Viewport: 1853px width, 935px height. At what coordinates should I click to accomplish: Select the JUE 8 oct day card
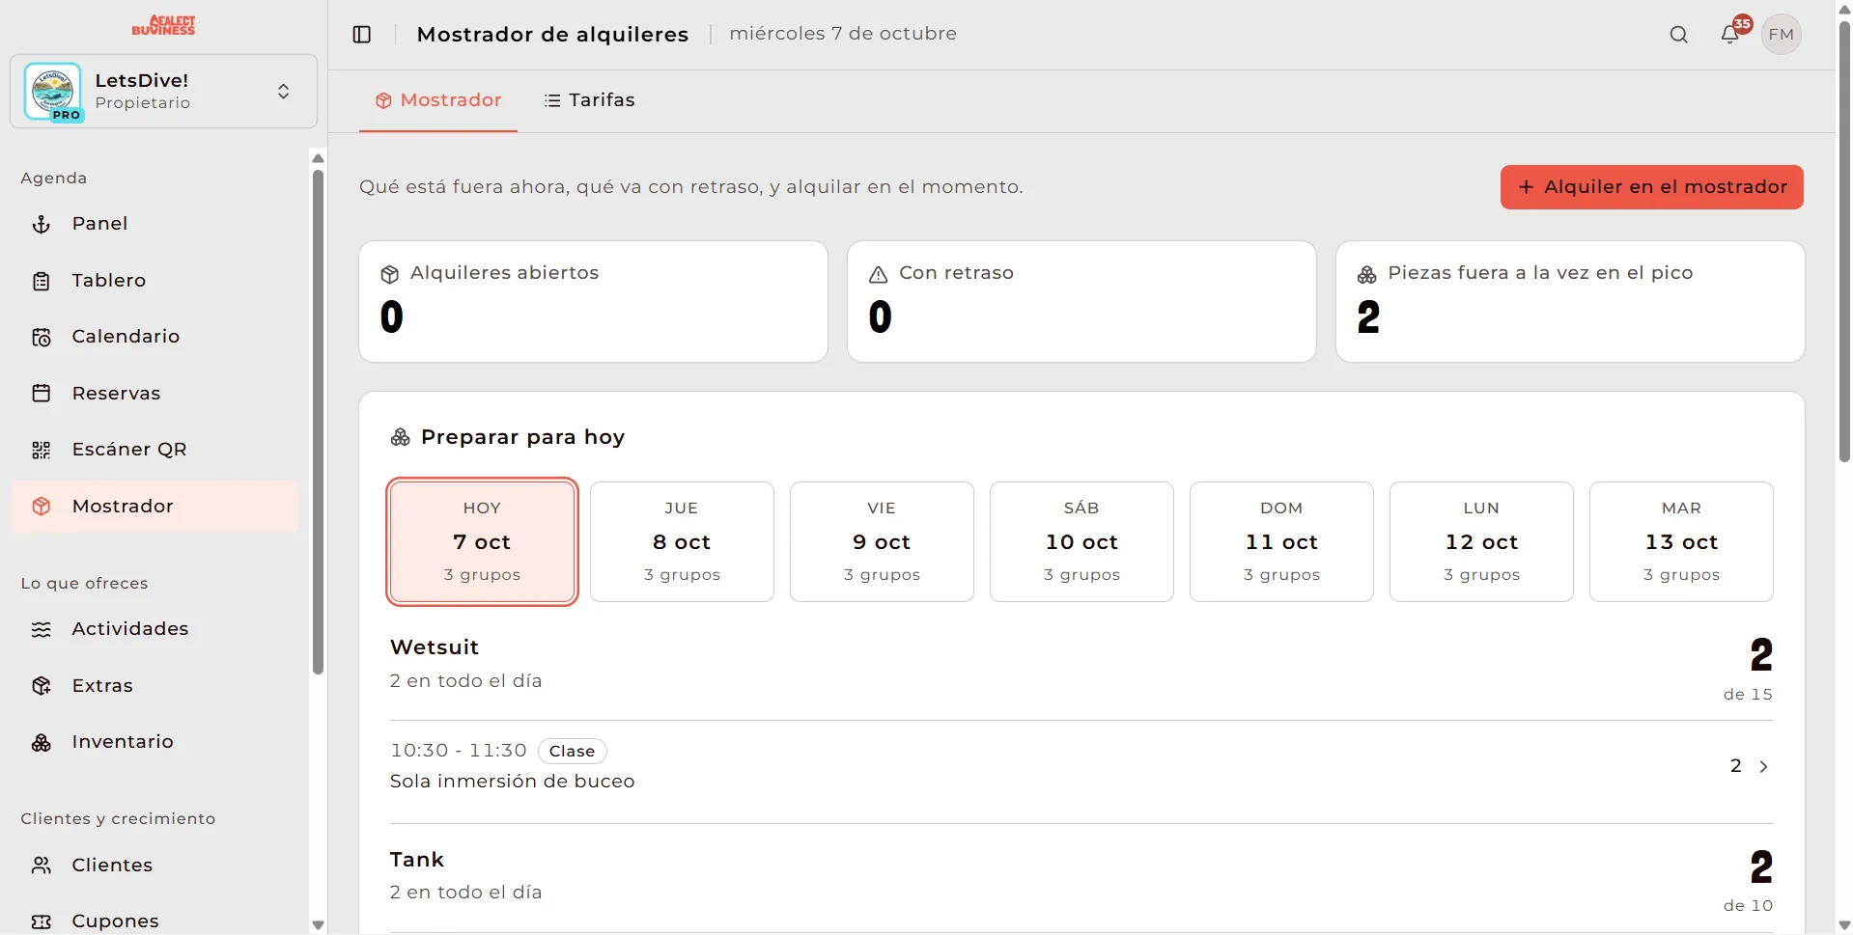682,541
